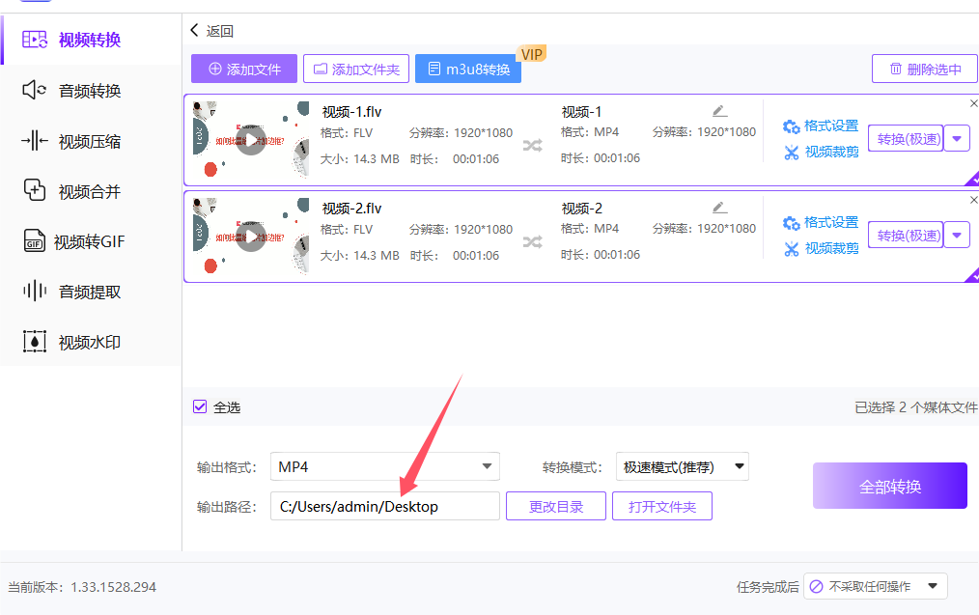Open 视频裁剪 for 视频-1

tap(821, 152)
